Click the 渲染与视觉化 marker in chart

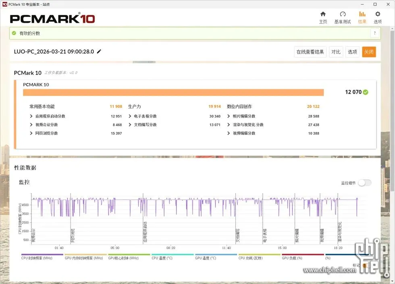(340, 232)
